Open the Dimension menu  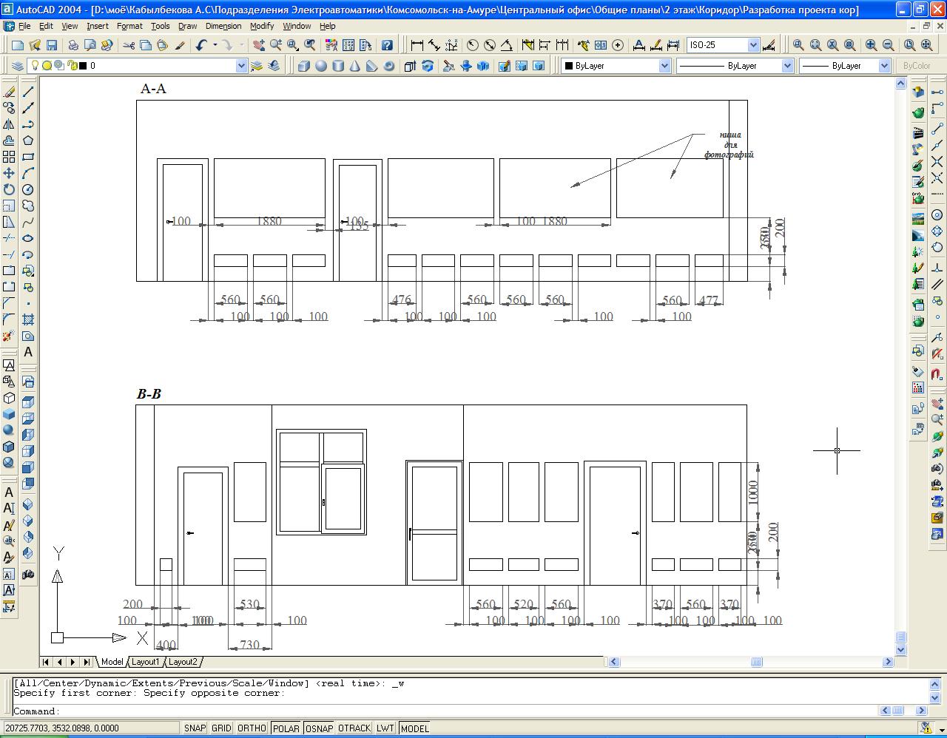click(223, 26)
